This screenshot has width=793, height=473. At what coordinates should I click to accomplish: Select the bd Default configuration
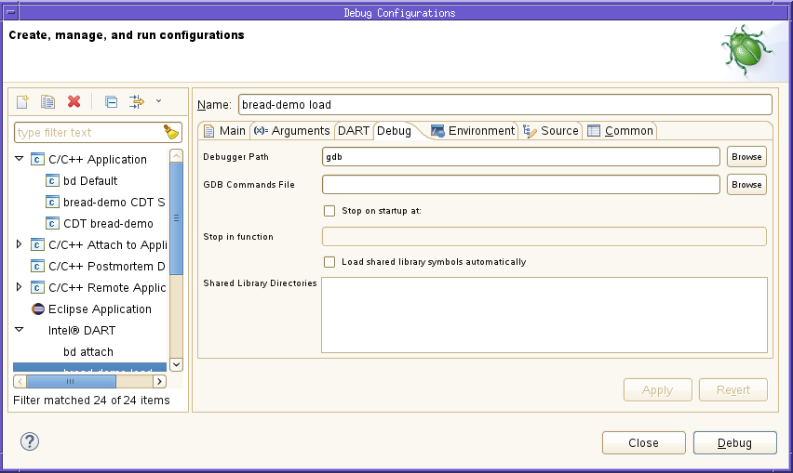pyautogui.click(x=90, y=180)
